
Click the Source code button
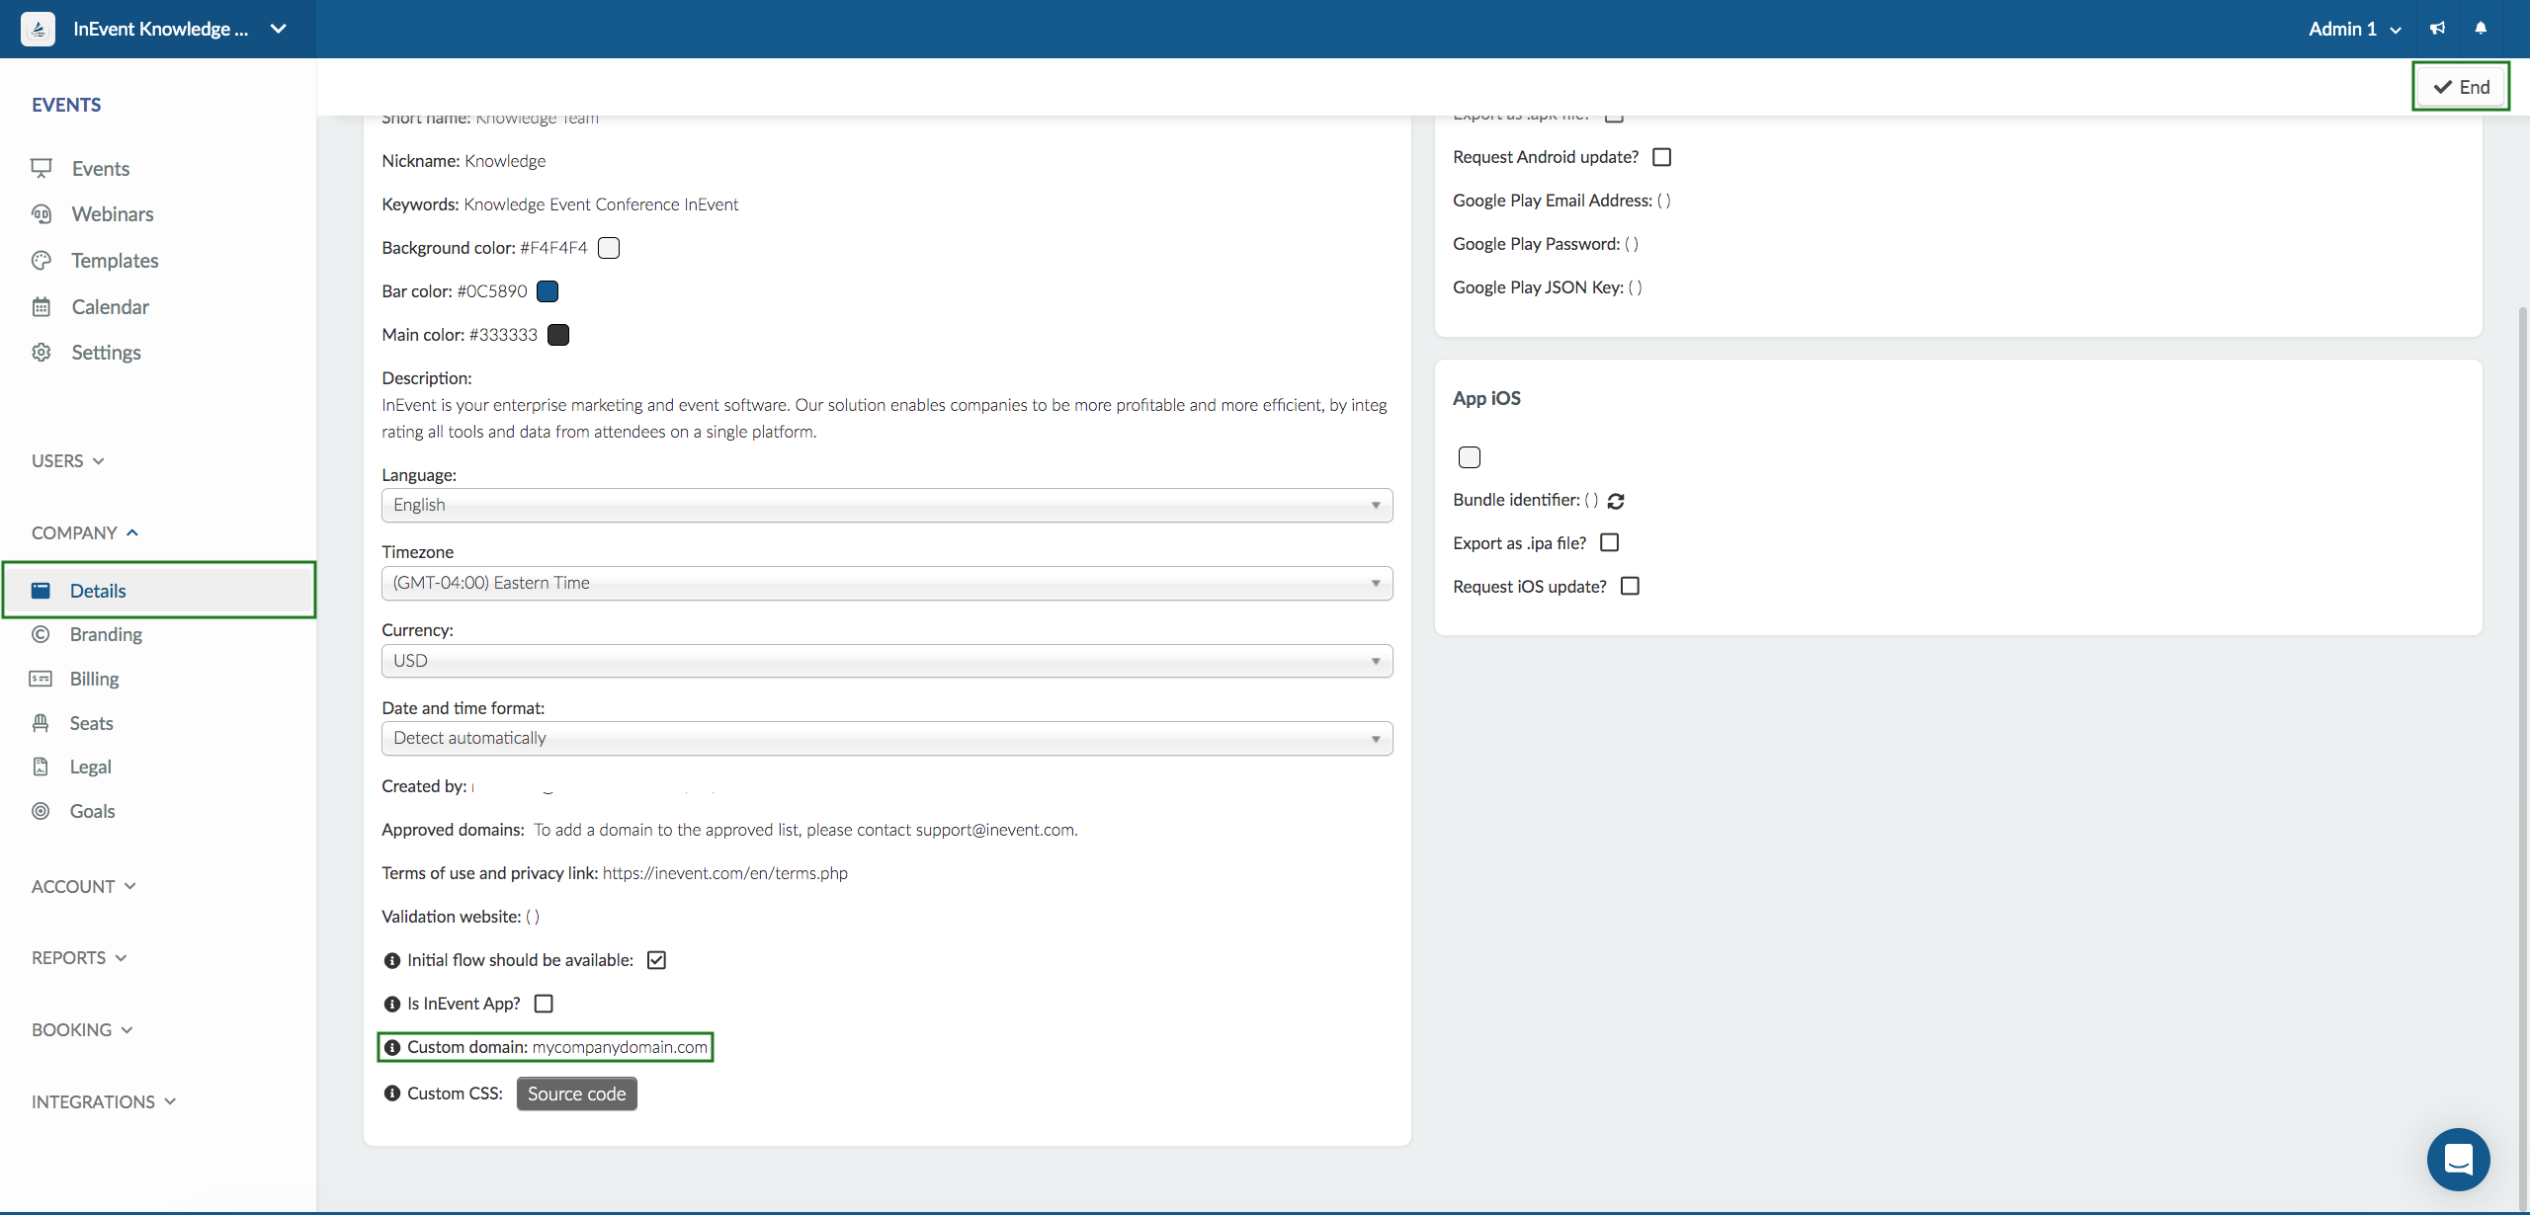click(x=574, y=1093)
